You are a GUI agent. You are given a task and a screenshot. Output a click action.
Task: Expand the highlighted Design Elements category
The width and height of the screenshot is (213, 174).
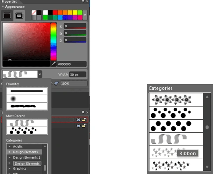(10, 152)
